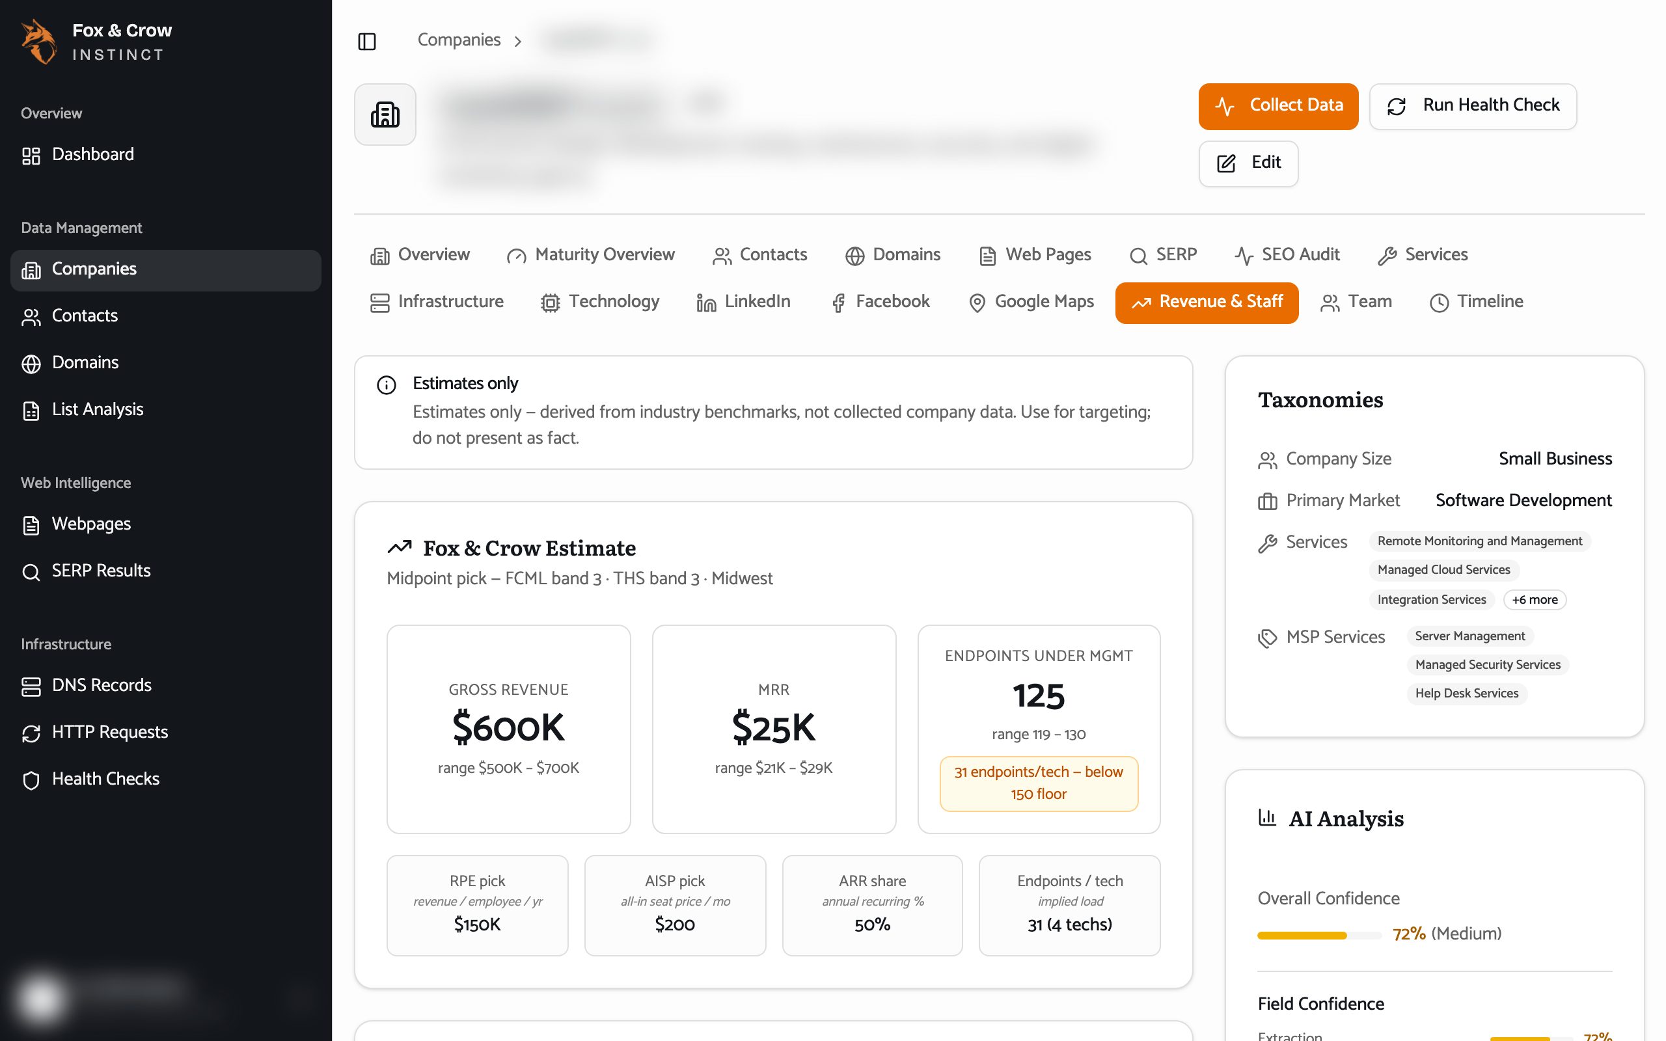Click the Fox & Crow Estimate trend icon
Viewport: 1666px width, 1041px height.
(400, 547)
